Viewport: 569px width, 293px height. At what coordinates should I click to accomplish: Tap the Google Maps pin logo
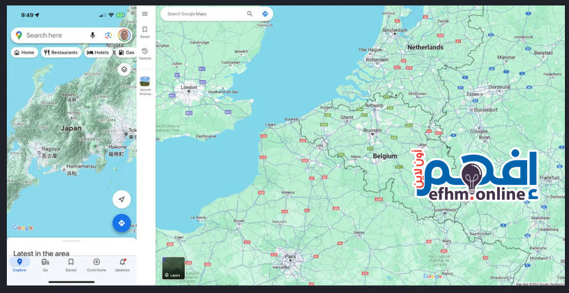tap(19, 35)
